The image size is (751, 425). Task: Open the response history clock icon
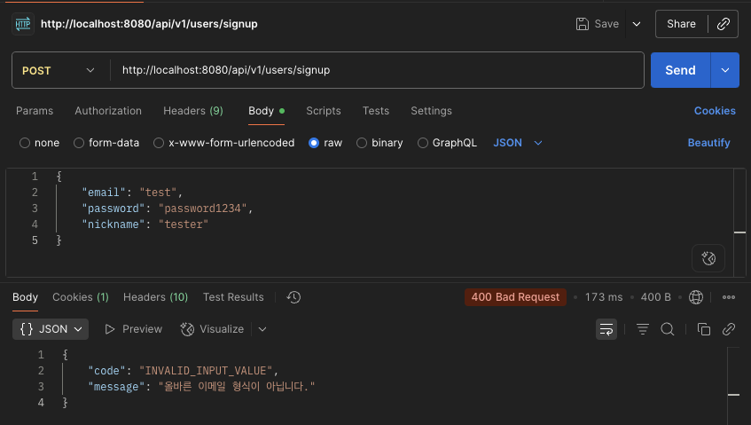(x=293, y=297)
